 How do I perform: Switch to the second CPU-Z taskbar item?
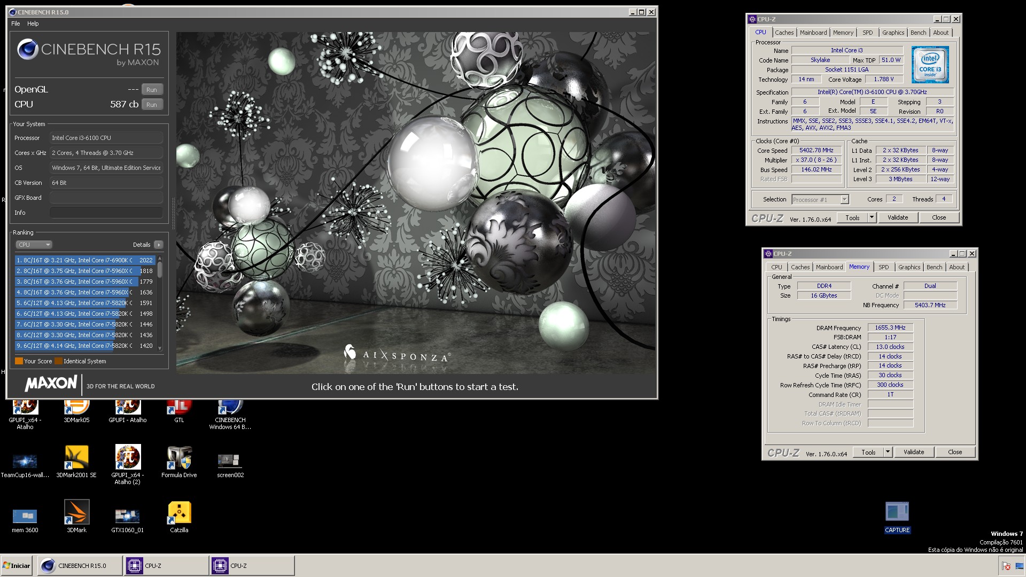[x=252, y=566]
